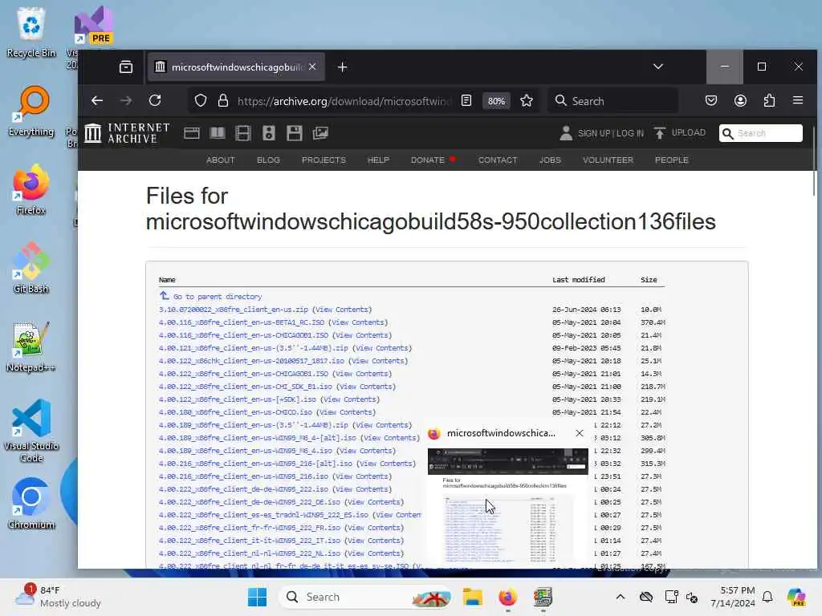
Task: Open the Git Bash desktop shortcut
Action: tap(31, 268)
